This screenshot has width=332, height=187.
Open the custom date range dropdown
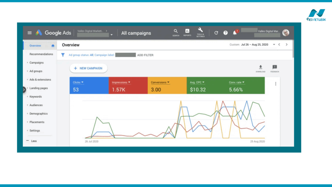tap(274, 44)
